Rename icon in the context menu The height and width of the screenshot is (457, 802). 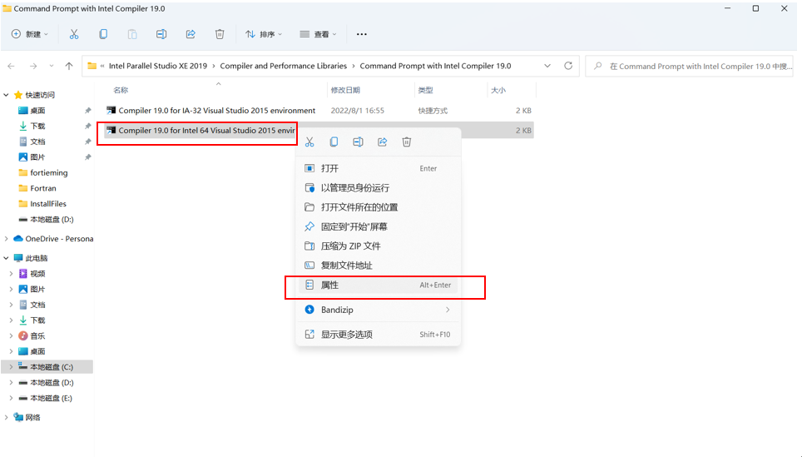tap(358, 142)
